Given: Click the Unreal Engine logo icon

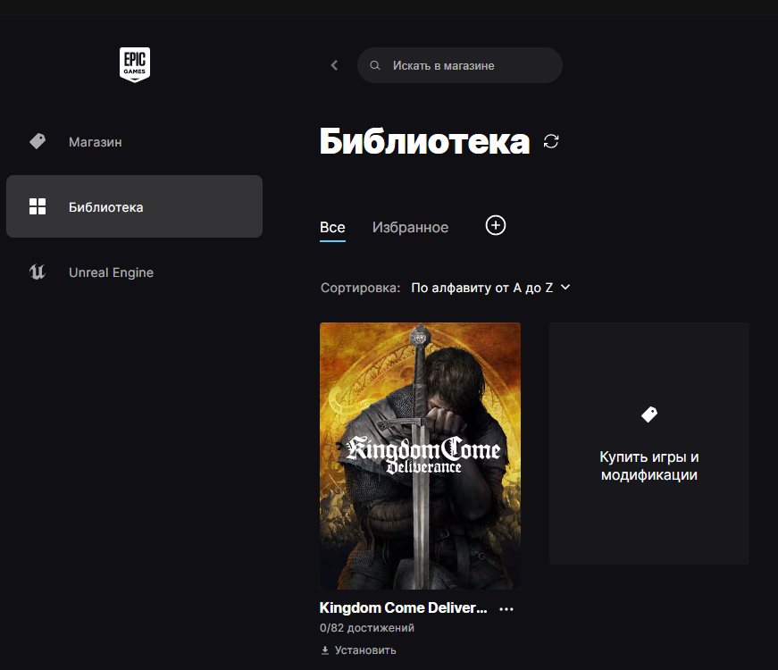Looking at the screenshot, I should [38, 272].
